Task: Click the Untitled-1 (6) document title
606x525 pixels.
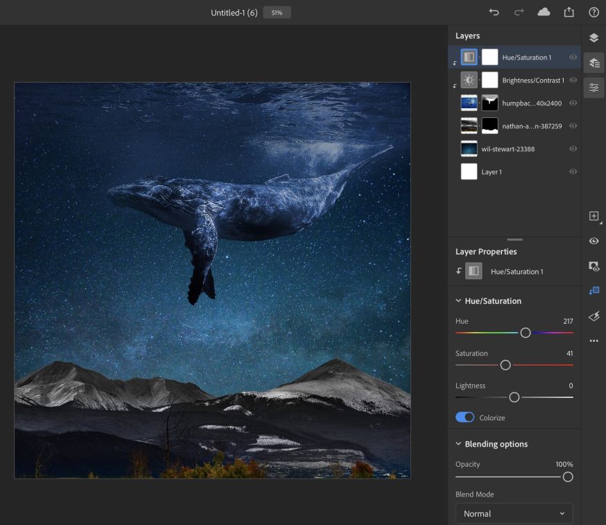Action: (234, 12)
